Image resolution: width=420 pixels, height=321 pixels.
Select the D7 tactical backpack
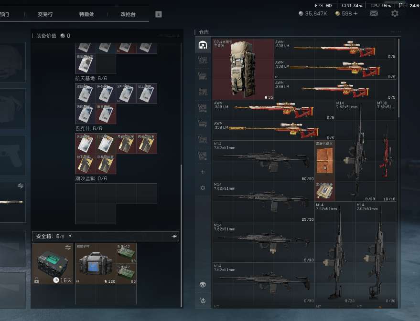pyautogui.click(x=243, y=70)
